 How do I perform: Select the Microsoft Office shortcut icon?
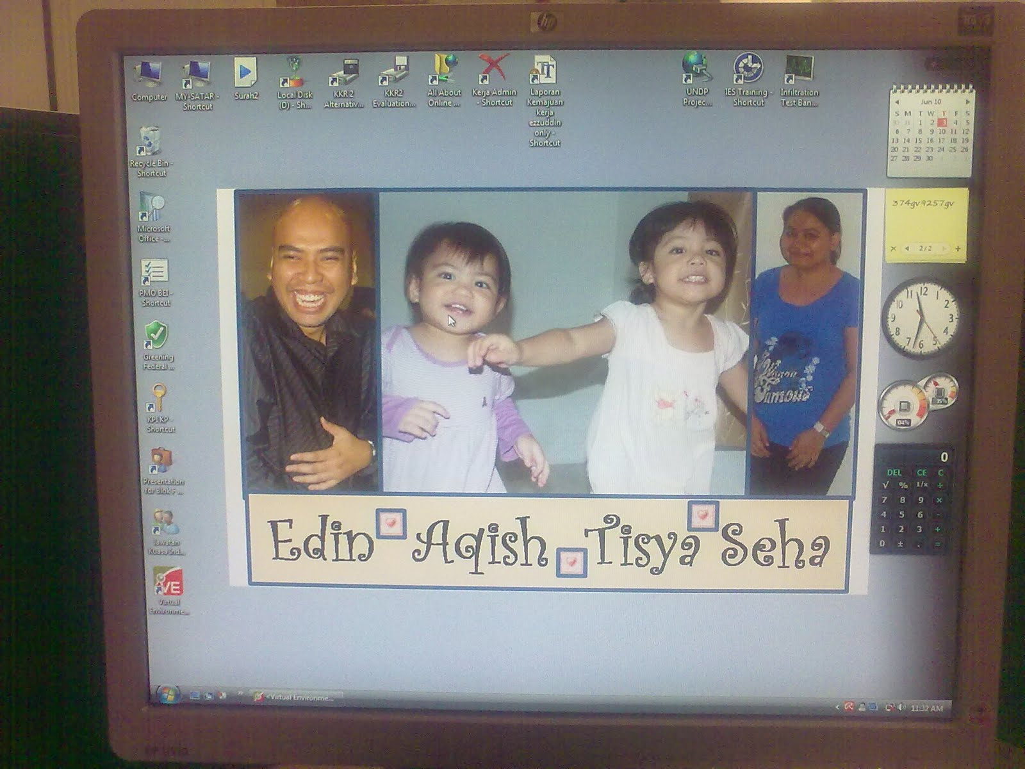[x=153, y=218]
